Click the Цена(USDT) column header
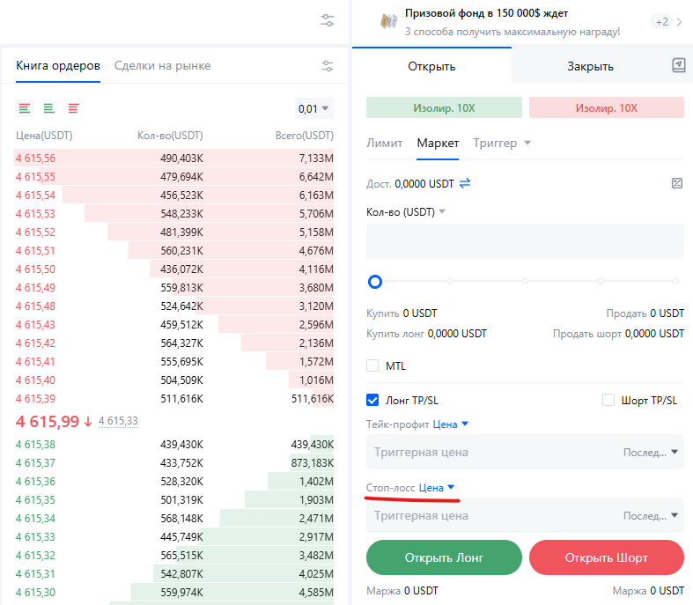The width and height of the screenshot is (693, 605). (x=44, y=136)
